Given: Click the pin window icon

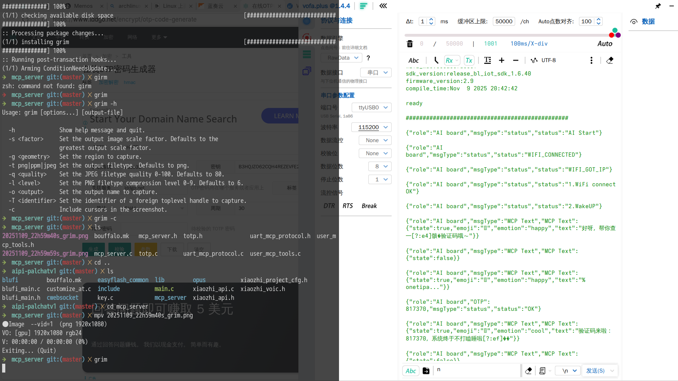Looking at the screenshot, I should coord(658,6).
